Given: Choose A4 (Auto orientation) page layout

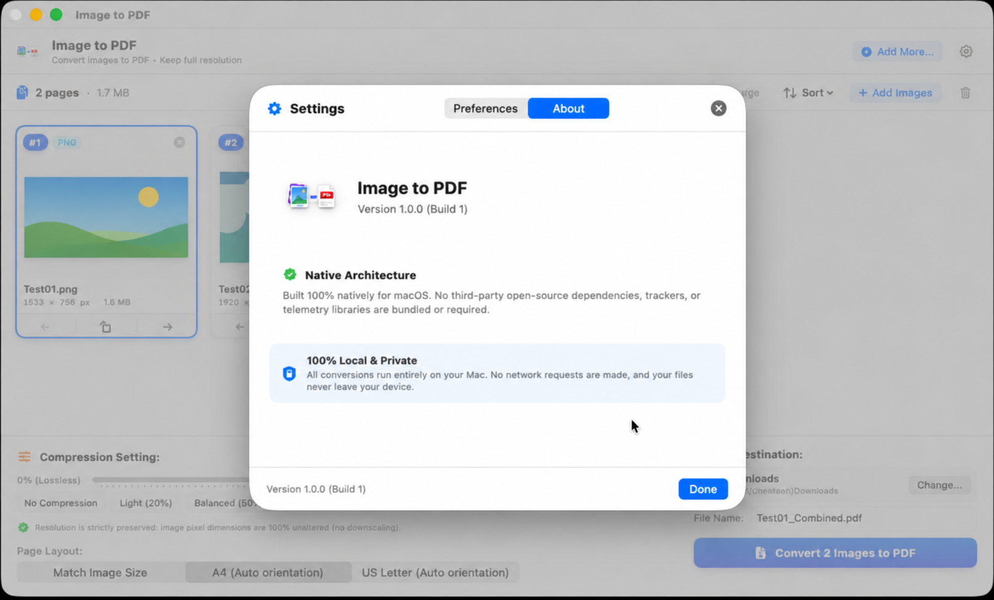Looking at the screenshot, I should (267, 572).
